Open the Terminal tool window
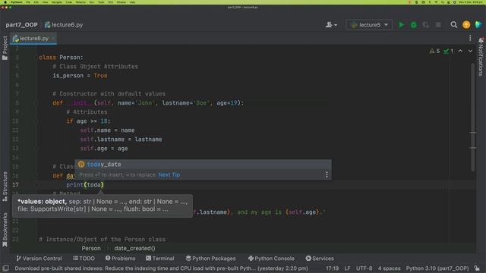The image size is (486, 273). (160, 259)
